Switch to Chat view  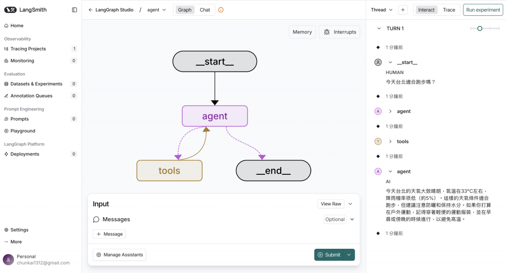coord(205,10)
